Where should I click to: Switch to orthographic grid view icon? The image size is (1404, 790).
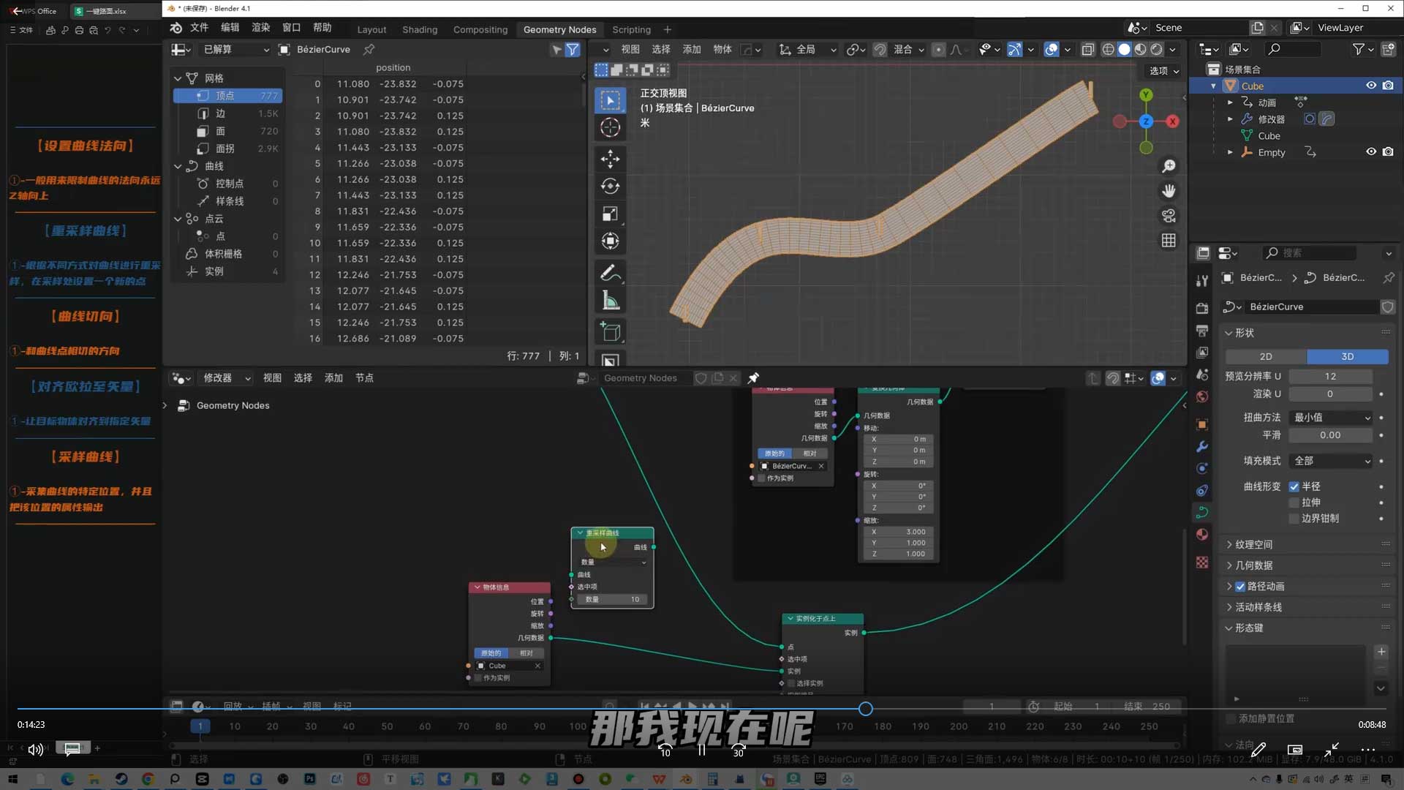click(x=1169, y=241)
